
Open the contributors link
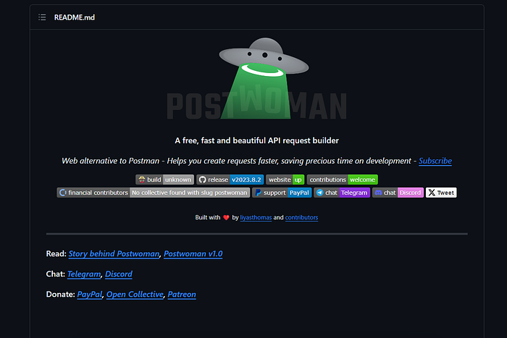coord(301,217)
